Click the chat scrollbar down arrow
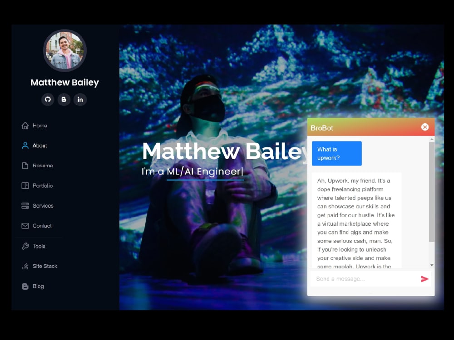 [432, 265]
